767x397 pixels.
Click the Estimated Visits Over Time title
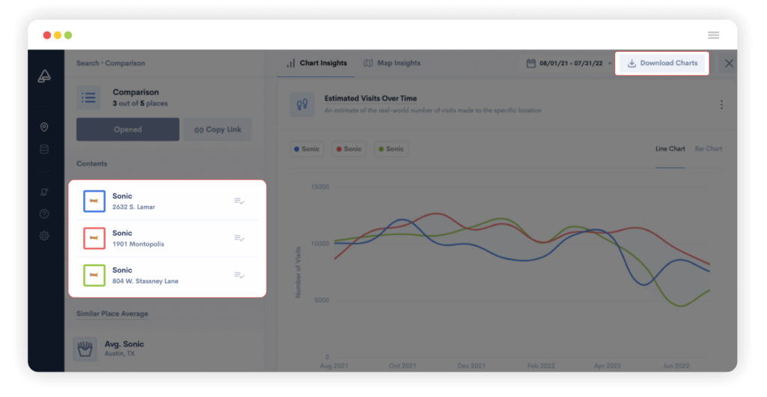click(x=370, y=98)
